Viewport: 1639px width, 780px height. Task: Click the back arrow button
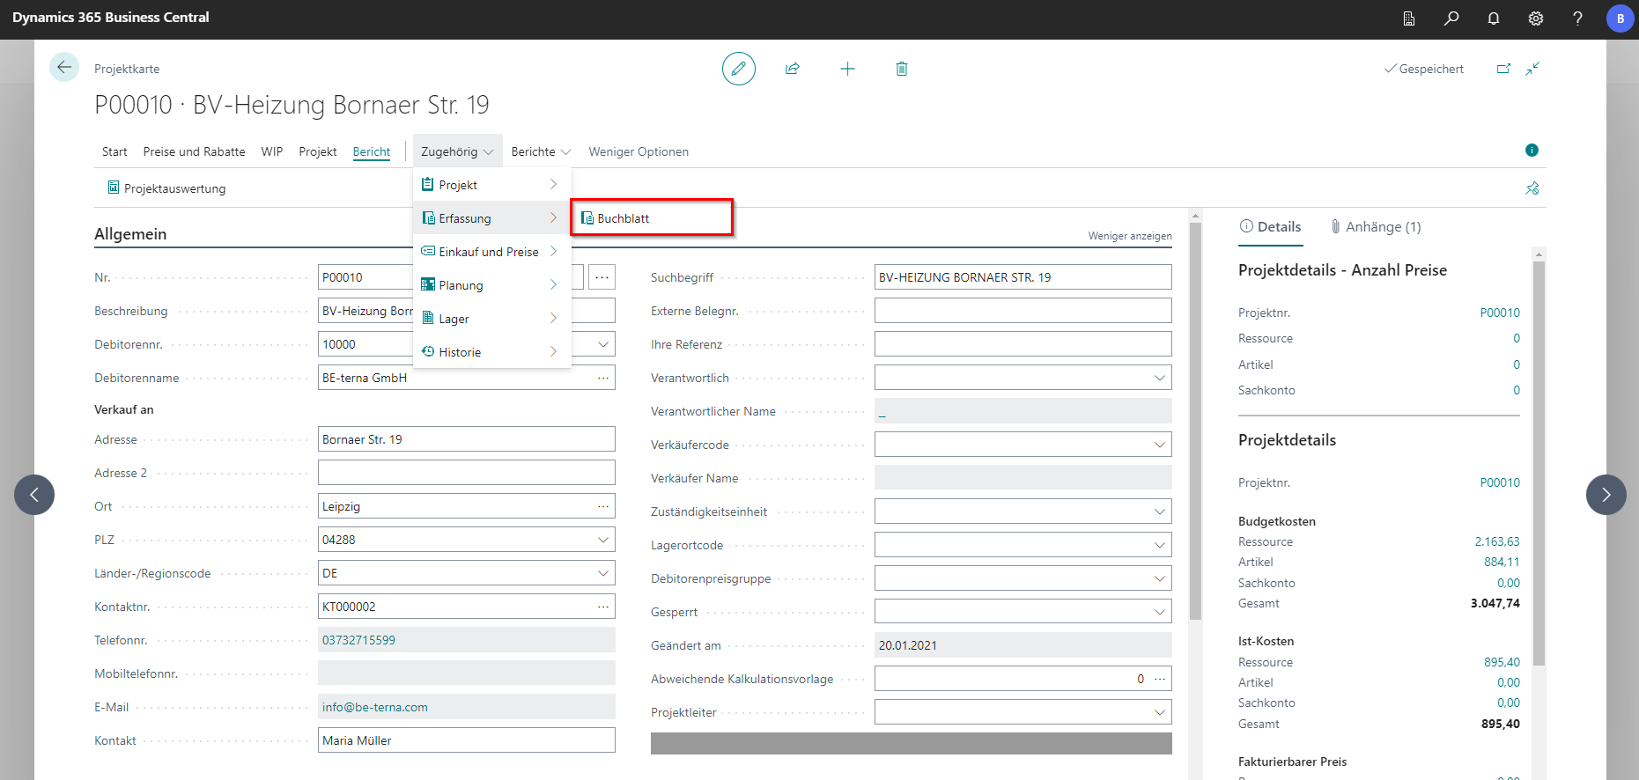click(64, 68)
